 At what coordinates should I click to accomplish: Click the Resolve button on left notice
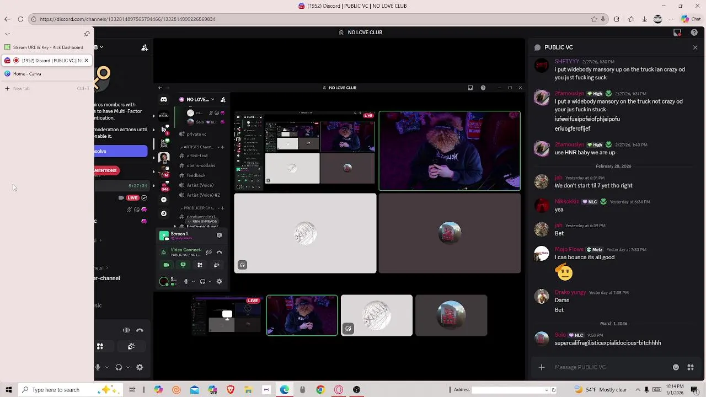coord(121,151)
